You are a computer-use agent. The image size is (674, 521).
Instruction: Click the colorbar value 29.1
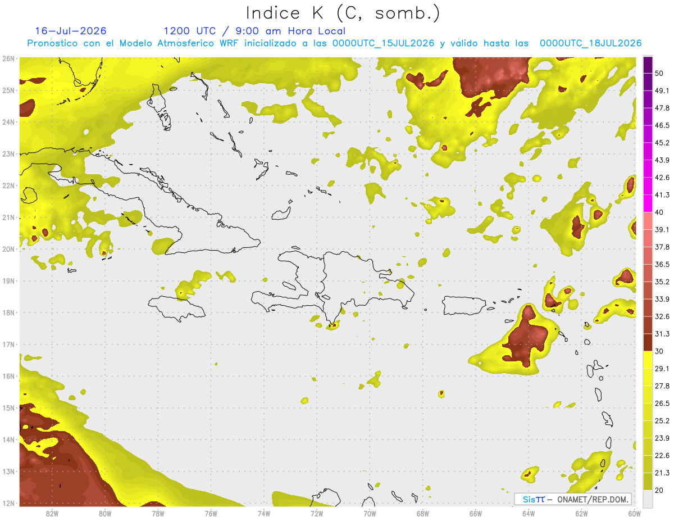[x=662, y=368]
